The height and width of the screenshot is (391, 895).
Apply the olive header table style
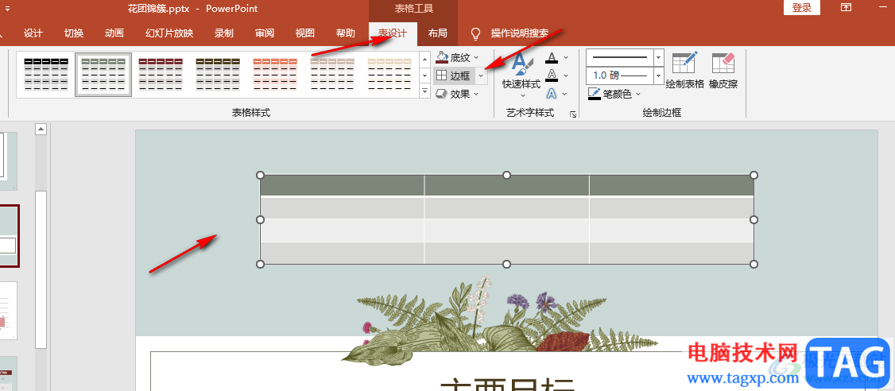(218, 74)
